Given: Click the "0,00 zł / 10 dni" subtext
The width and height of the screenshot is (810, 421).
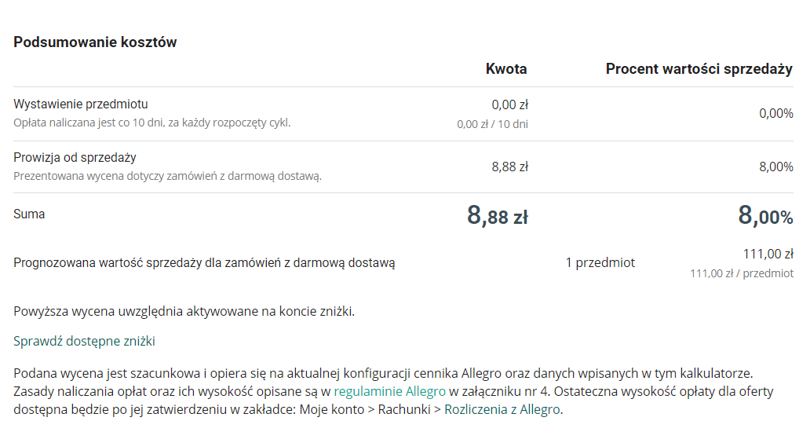Looking at the screenshot, I should click(x=492, y=124).
